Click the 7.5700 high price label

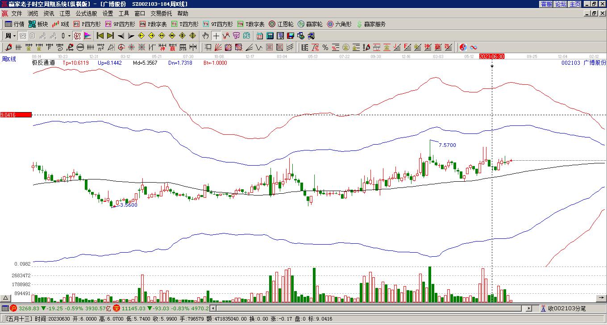448,145
